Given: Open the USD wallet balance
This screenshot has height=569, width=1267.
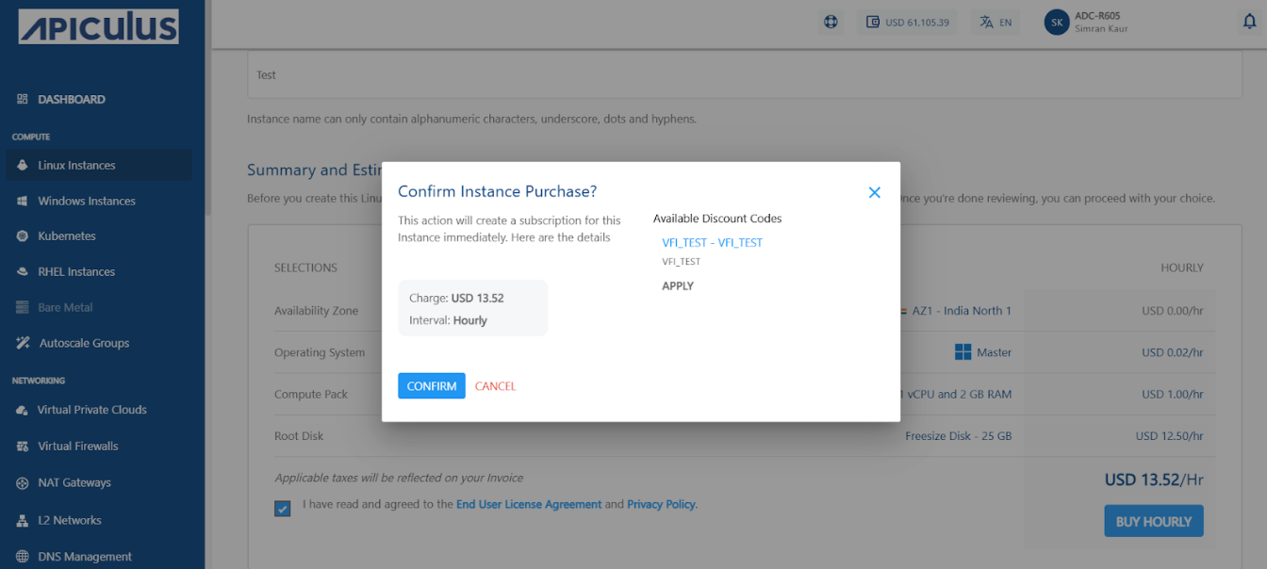Looking at the screenshot, I should point(908,23).
